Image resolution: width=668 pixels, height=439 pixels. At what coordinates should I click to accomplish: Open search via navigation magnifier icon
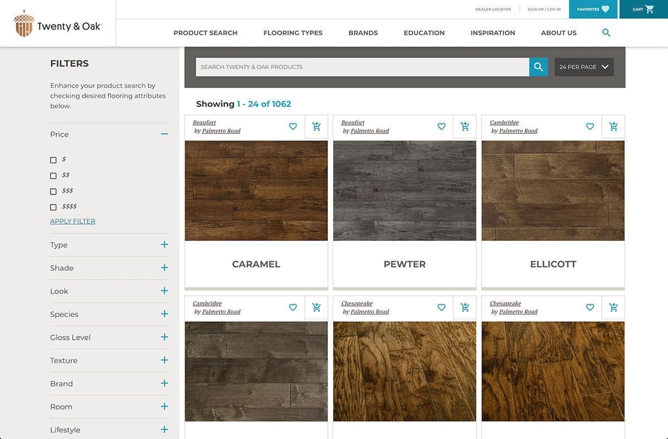[x=606, y=33]
